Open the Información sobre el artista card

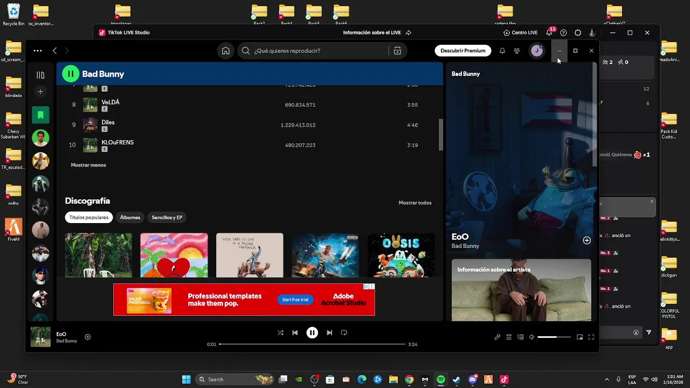tap(521, 290)
